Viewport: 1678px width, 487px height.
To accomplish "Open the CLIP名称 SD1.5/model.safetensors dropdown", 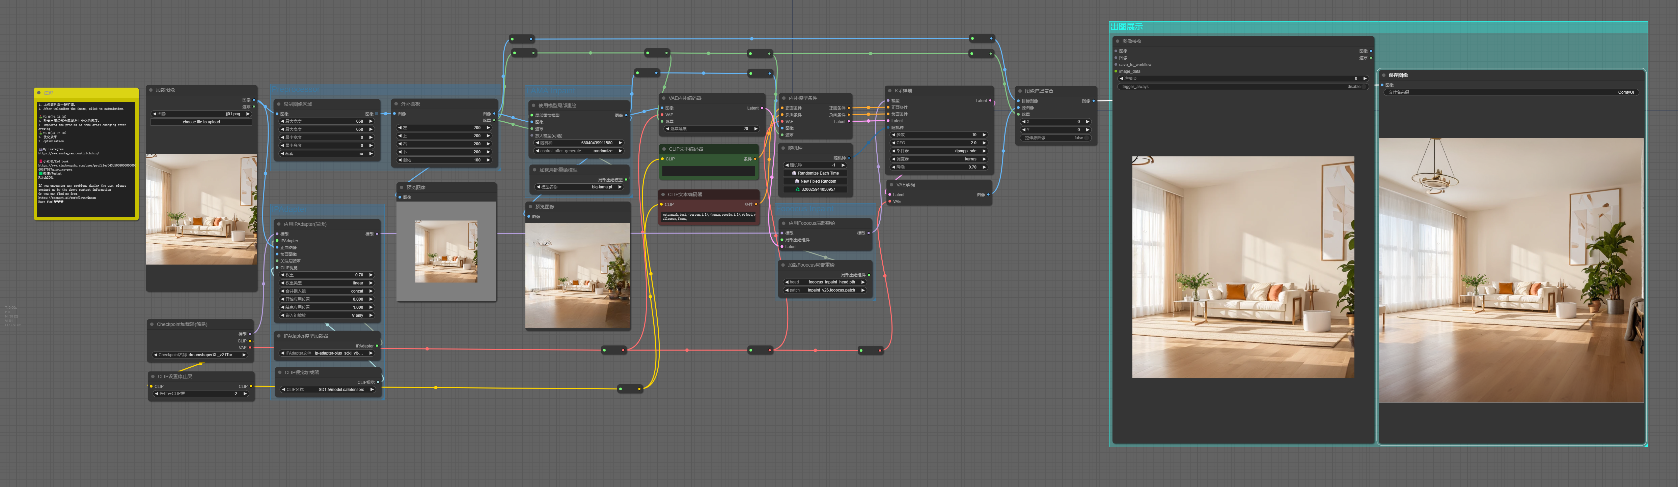I will point(328,390).
